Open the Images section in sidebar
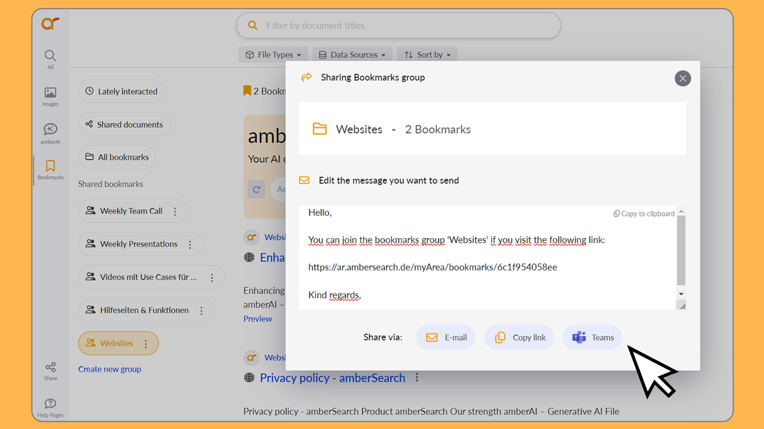Screen dimensions: 764x429 click(x=50, y=97)
